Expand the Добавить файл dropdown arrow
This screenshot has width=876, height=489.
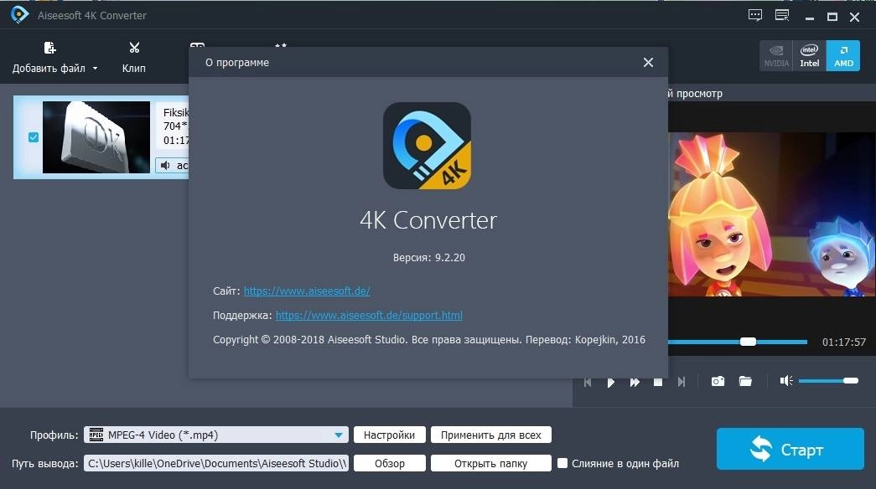click(x=95, y=69)
